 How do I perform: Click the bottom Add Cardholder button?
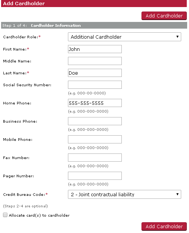click(x=164, y=226)
